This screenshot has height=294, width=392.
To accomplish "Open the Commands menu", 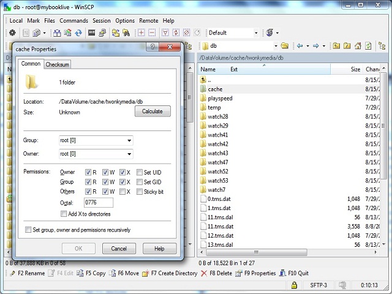I will click(73, 20).
